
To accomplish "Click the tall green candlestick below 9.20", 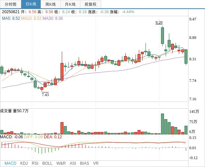I will pos(162,36).
